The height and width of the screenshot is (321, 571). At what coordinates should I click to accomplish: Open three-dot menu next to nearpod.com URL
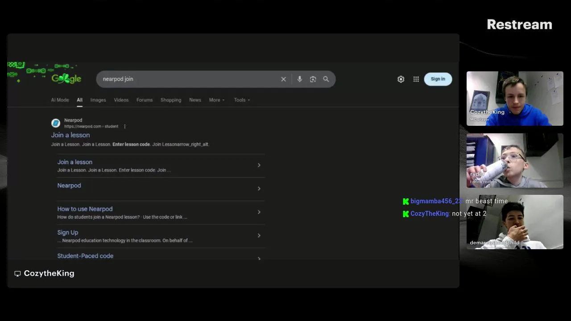[124, 127]
